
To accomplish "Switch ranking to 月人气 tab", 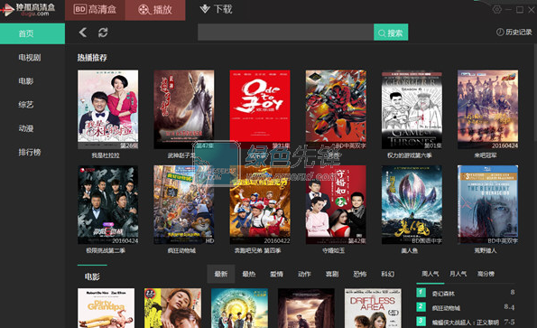I will tap(458, 274).
